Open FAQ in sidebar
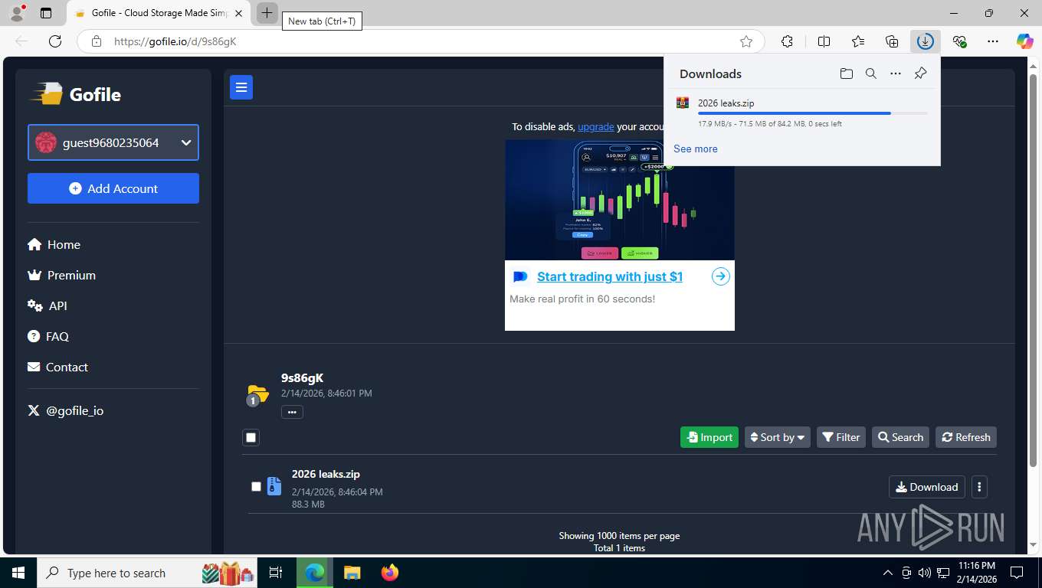The height and width of the screenshot is (588, 1042). 48,336
